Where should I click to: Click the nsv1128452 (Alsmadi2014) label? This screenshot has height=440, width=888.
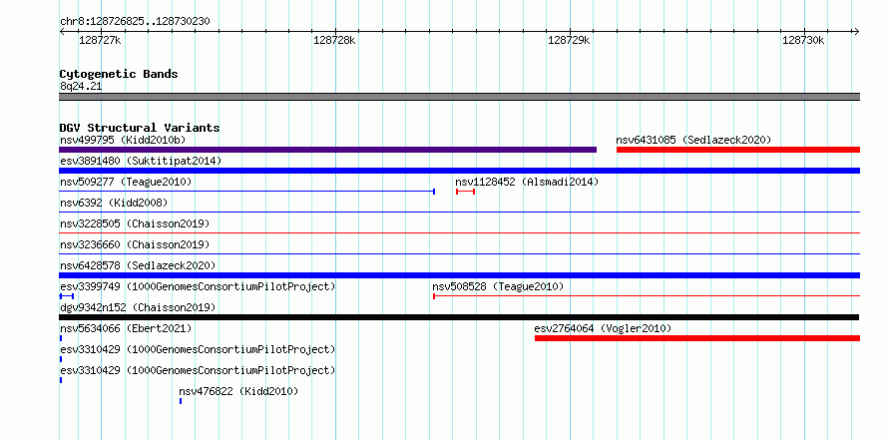tap(527, 182)
